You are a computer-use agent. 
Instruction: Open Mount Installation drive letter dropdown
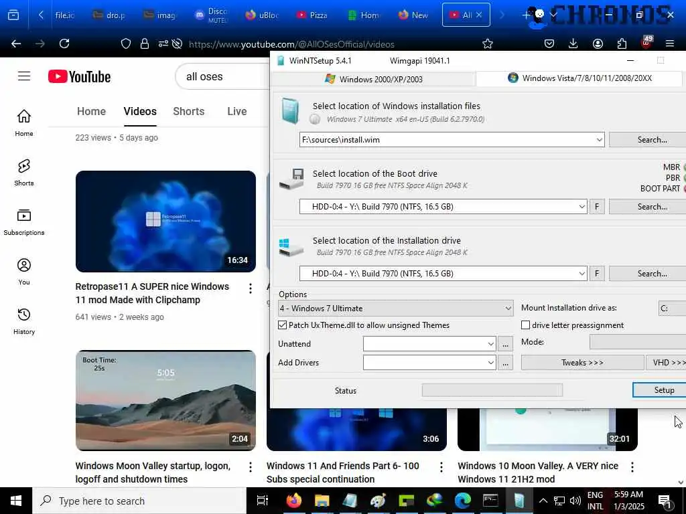click(x=672, y=308)
